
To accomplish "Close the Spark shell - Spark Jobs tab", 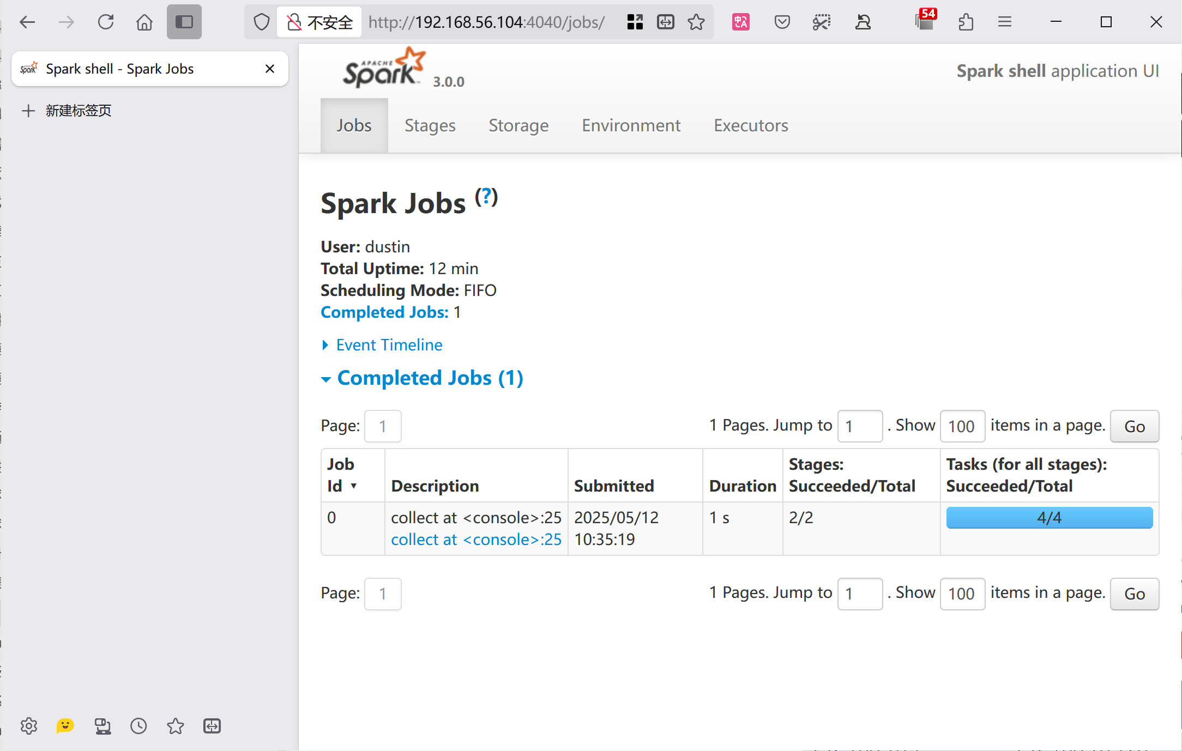I will pos(269,69).
